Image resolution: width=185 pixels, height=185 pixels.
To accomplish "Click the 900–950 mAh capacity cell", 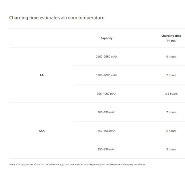I will (106, 112).
